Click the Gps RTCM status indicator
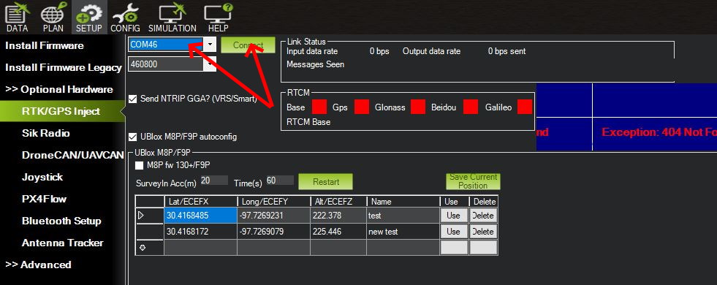 (x=362, y=107)
